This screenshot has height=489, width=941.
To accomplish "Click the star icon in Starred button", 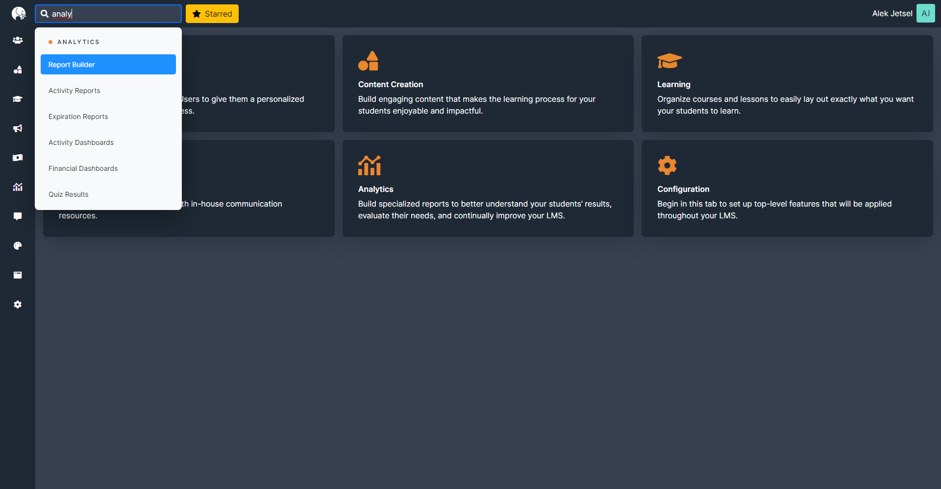I will 197,14.
